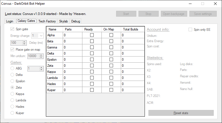Click the Stop button
The height and width of the screenshot is (123, 222).
148,14
